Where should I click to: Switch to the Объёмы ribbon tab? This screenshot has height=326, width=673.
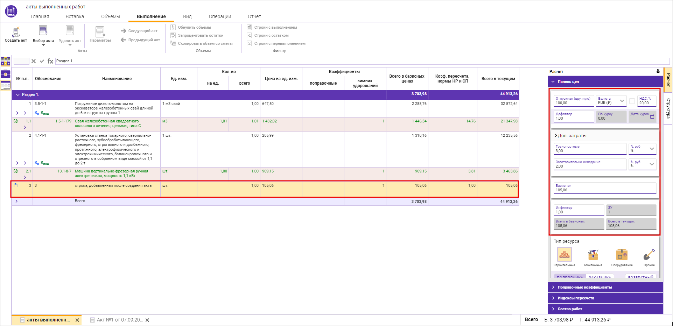pos(110,16)
